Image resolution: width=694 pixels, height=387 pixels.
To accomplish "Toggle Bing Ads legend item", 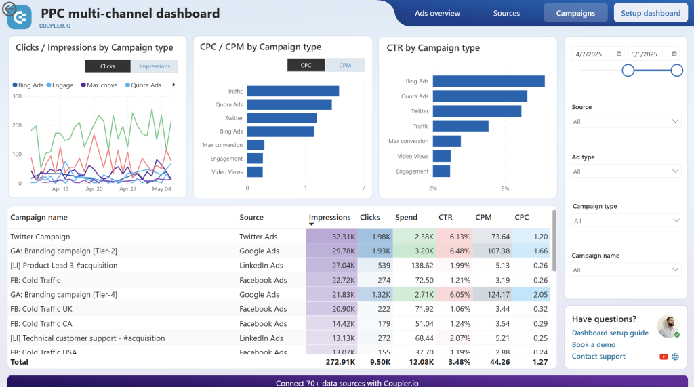I will coord(28,85).
